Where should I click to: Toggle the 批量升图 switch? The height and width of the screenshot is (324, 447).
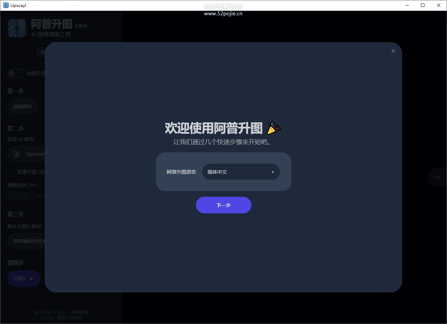click(16, 73)
